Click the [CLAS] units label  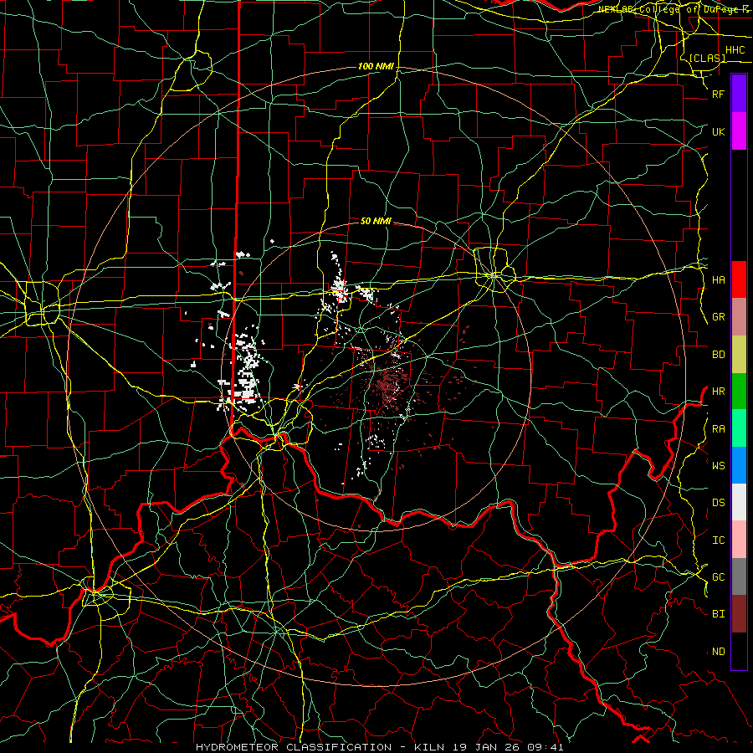pyautogui.click(x=707, y=58)
